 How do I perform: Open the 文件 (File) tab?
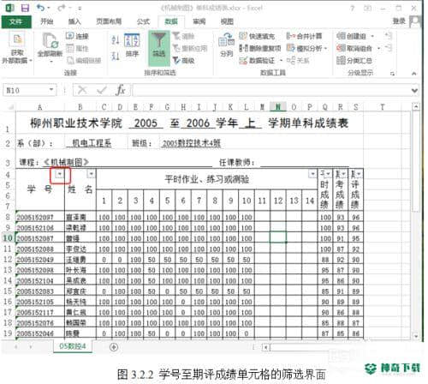[x=16, y=21]
